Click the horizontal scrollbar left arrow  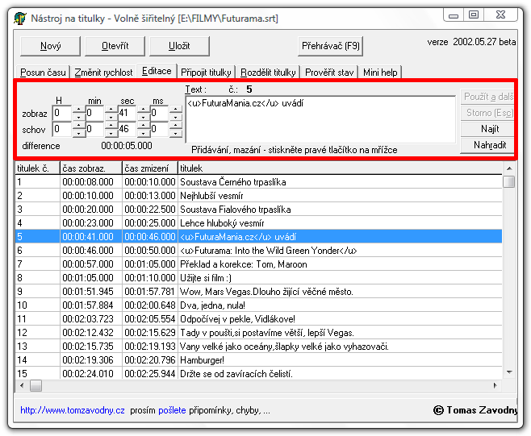click(22, 385)
